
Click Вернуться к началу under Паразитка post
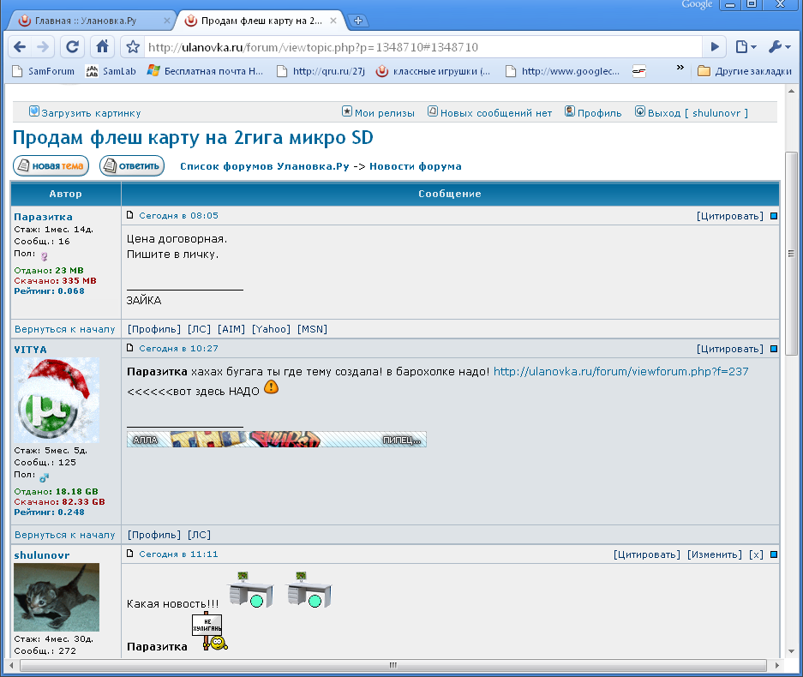coord(64,329)
